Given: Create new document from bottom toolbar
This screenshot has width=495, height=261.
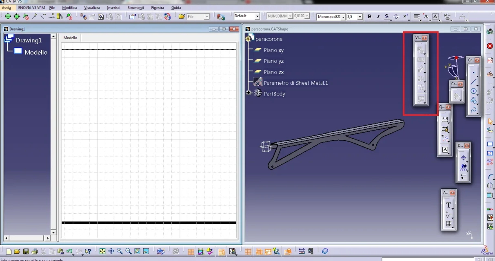Looking at the screenshot, I should [x=8, y=252].
